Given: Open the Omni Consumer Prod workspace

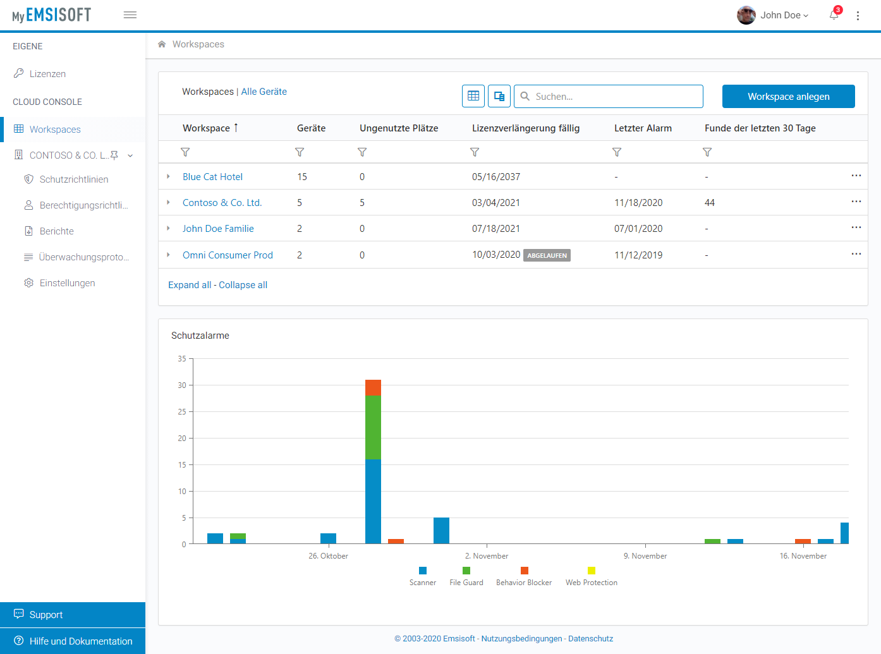Looking at the screenshot, I should [x=228, y=255].
